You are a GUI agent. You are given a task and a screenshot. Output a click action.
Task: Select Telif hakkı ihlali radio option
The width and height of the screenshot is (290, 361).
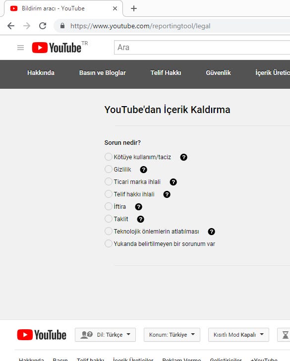tap(109, 194)
